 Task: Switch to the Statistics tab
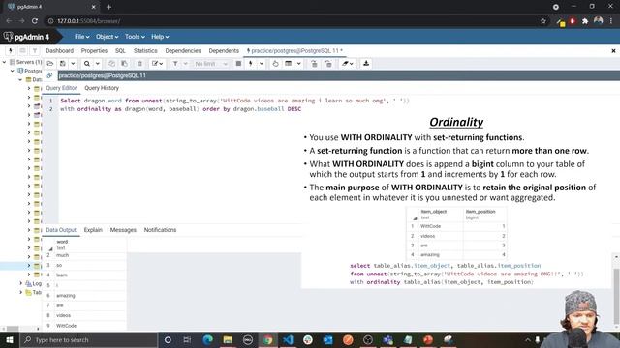[x=145, y=51]
